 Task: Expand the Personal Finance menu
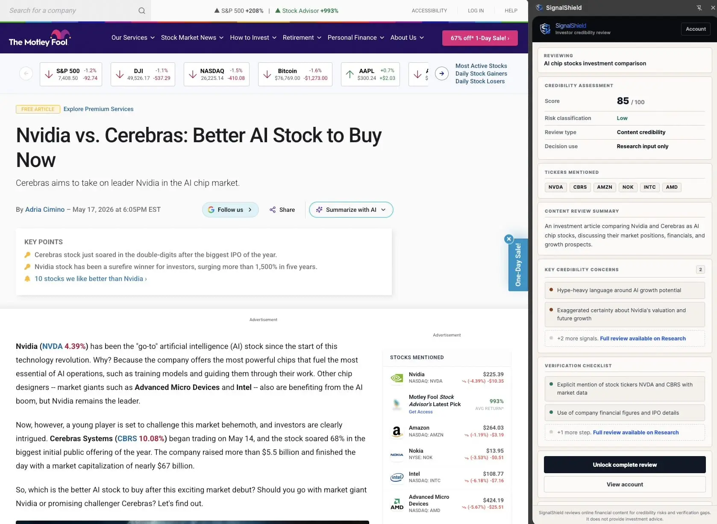356,38
